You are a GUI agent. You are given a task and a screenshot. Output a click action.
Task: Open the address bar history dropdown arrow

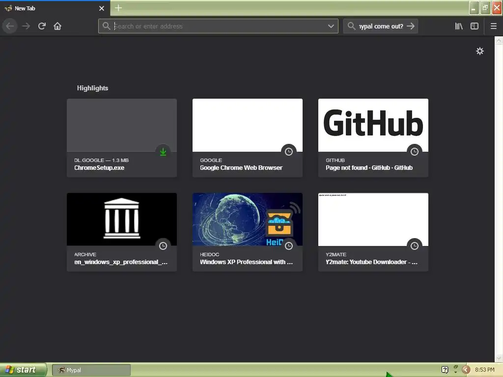click(331, 27)
